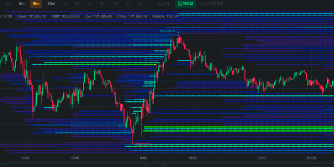This screenshot has height=167, width=334.
Task: Choose the 2h timeframe
Action: 77,4
